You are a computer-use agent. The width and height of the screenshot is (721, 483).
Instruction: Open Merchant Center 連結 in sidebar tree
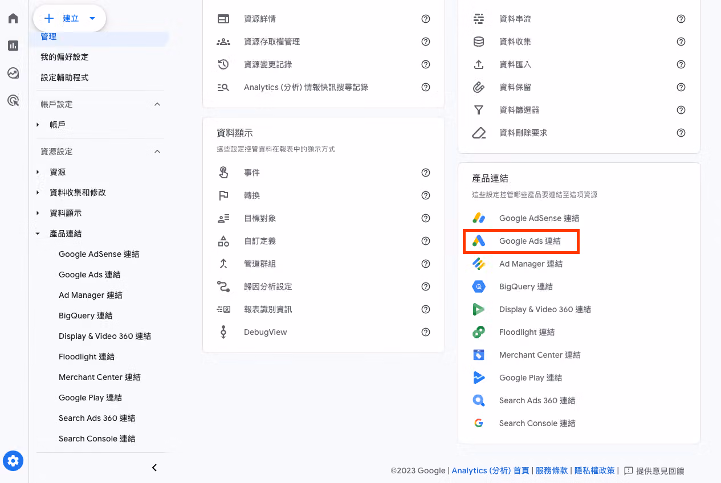click(100, 377)
